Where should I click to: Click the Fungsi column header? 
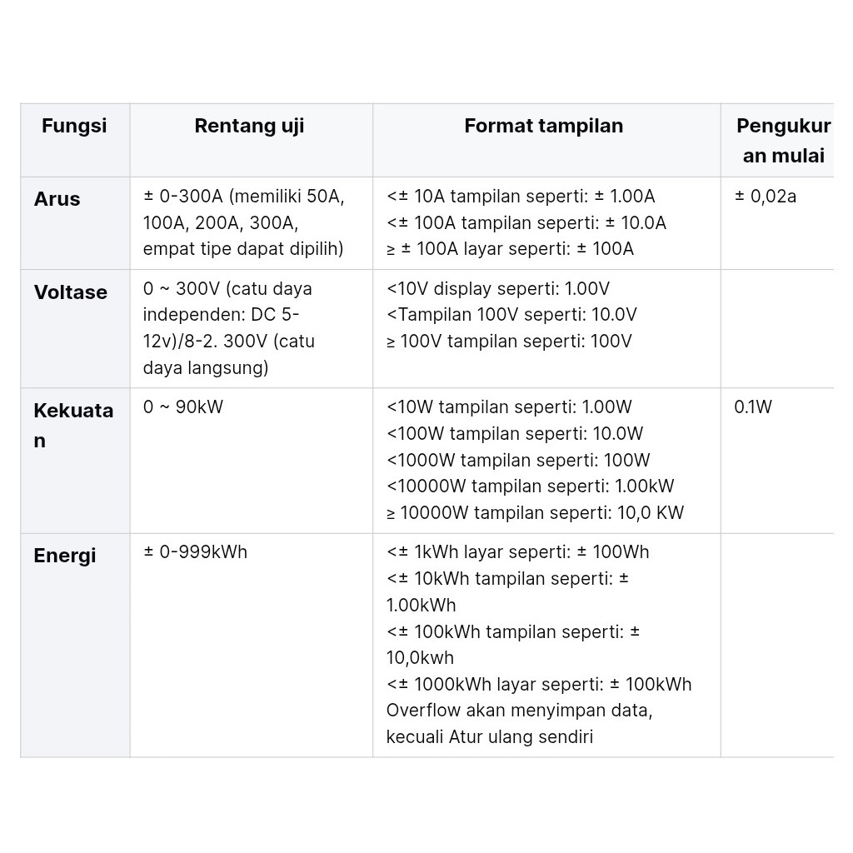pyautogui.click(x=74, y=126)
